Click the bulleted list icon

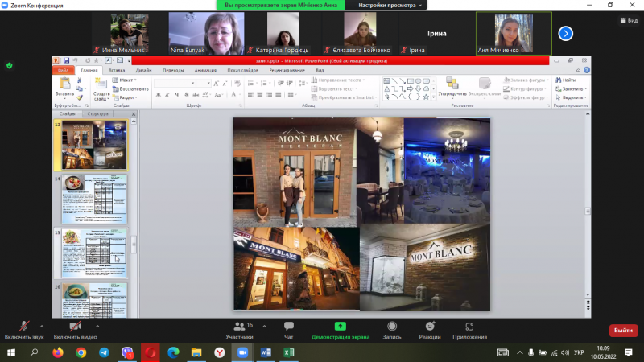click(252, 84)
